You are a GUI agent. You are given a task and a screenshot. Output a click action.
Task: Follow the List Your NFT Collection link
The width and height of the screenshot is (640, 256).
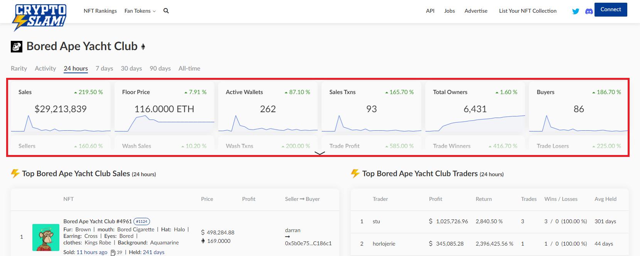(x=527, y=11)
